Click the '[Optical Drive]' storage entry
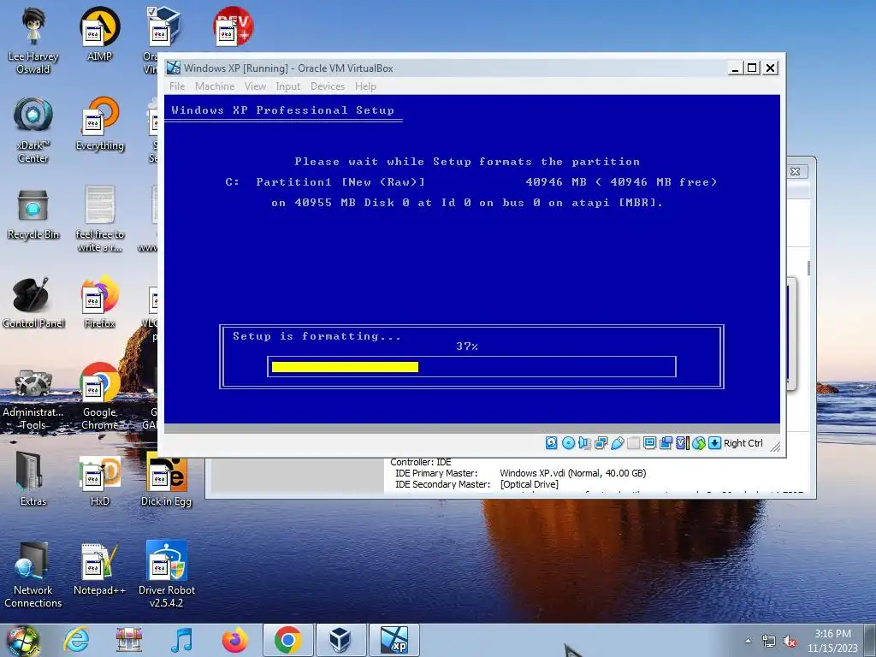 pos(529,484)
